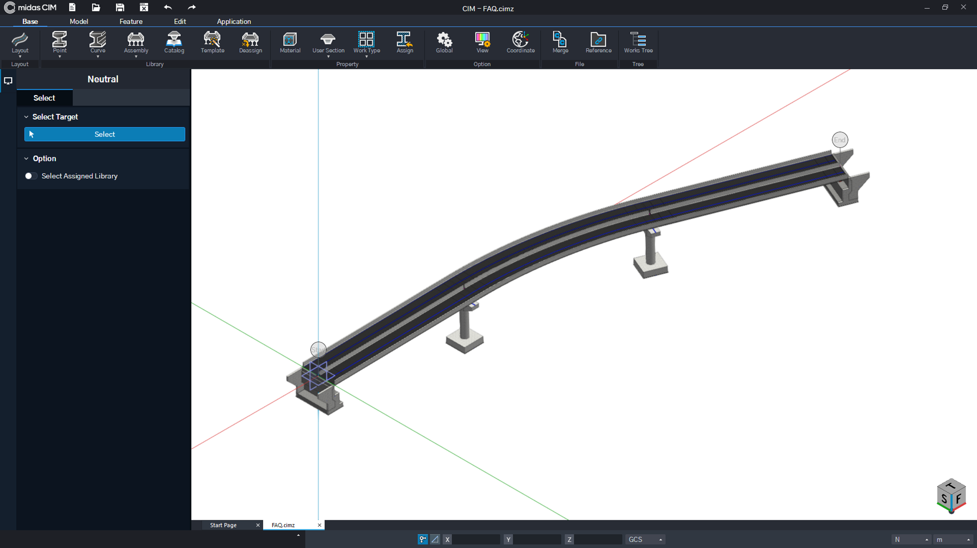Toggle the snap icon beside X field
The width and height of the screenshot is (977, 548).
click(x=423, y=539)
